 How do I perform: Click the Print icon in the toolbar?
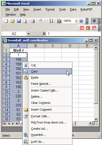click(33, 21)
